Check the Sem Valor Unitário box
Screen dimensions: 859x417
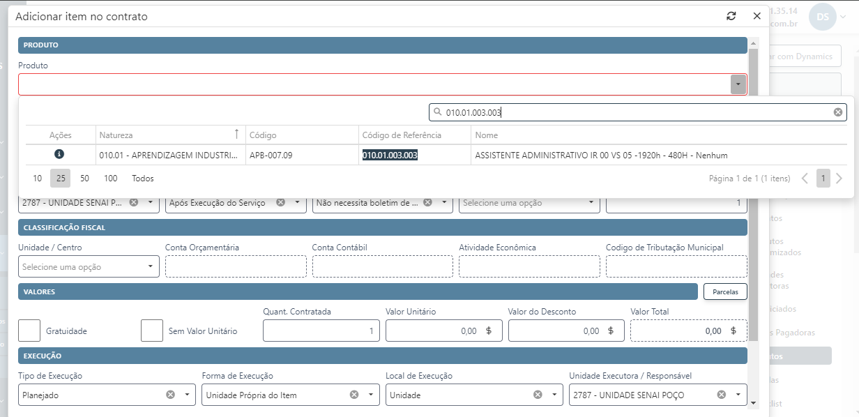coord(152,331)
